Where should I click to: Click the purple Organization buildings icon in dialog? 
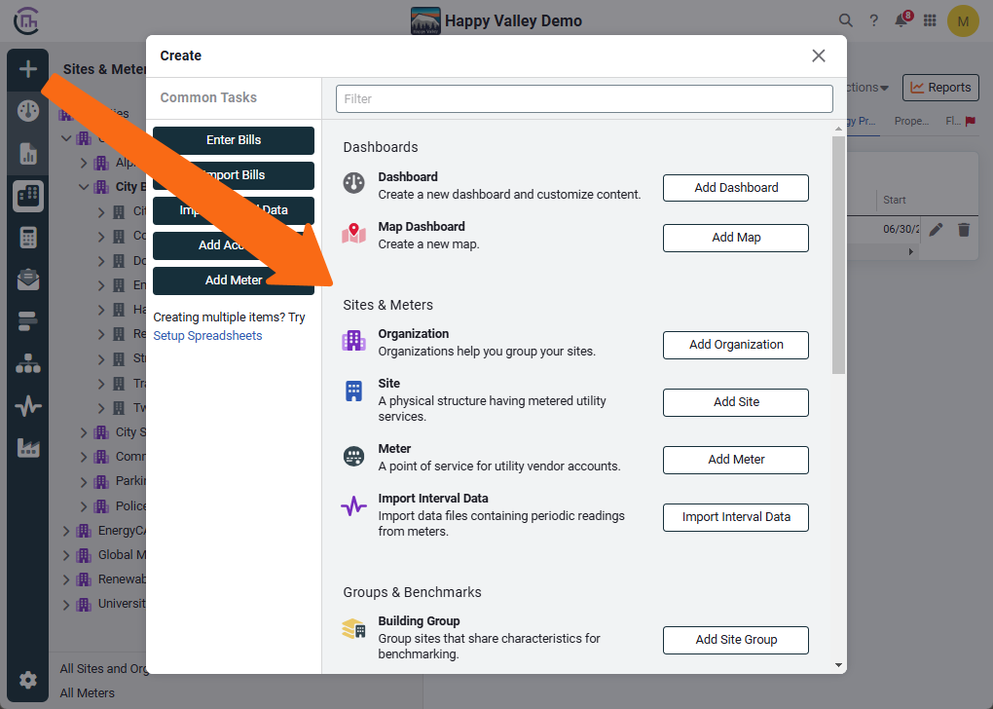[354, 340]
